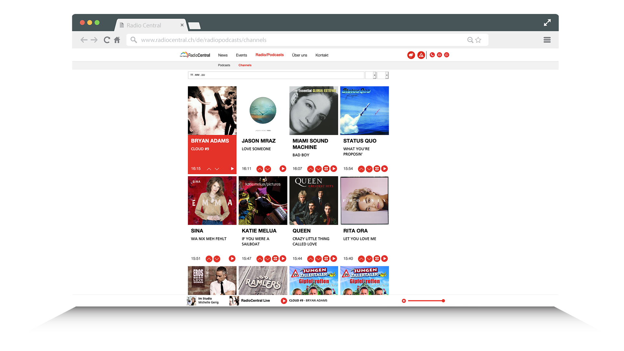This screenshot has width=624, height=351.
Task: Open video for Queen track
Action: tap(326, 259)
